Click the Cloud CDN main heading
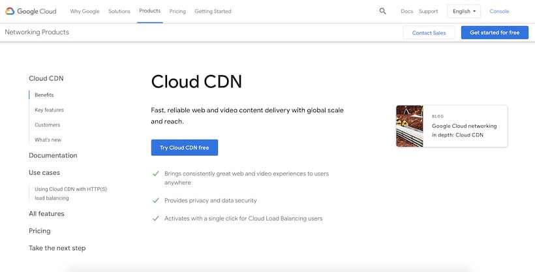This screenshot has height=272, width=535. (196, 82)
